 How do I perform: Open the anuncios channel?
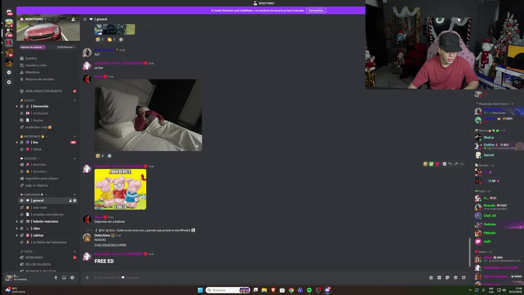tap(48, 165)
